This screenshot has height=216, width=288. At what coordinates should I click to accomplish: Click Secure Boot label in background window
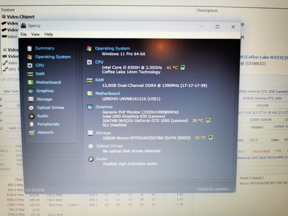coord(261,151)
